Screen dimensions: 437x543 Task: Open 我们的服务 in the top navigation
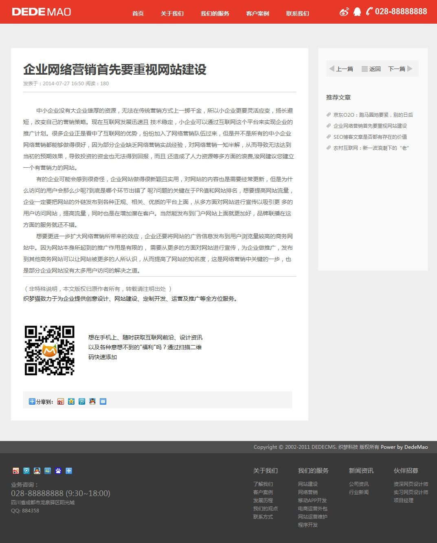click(x=215, y=13)
